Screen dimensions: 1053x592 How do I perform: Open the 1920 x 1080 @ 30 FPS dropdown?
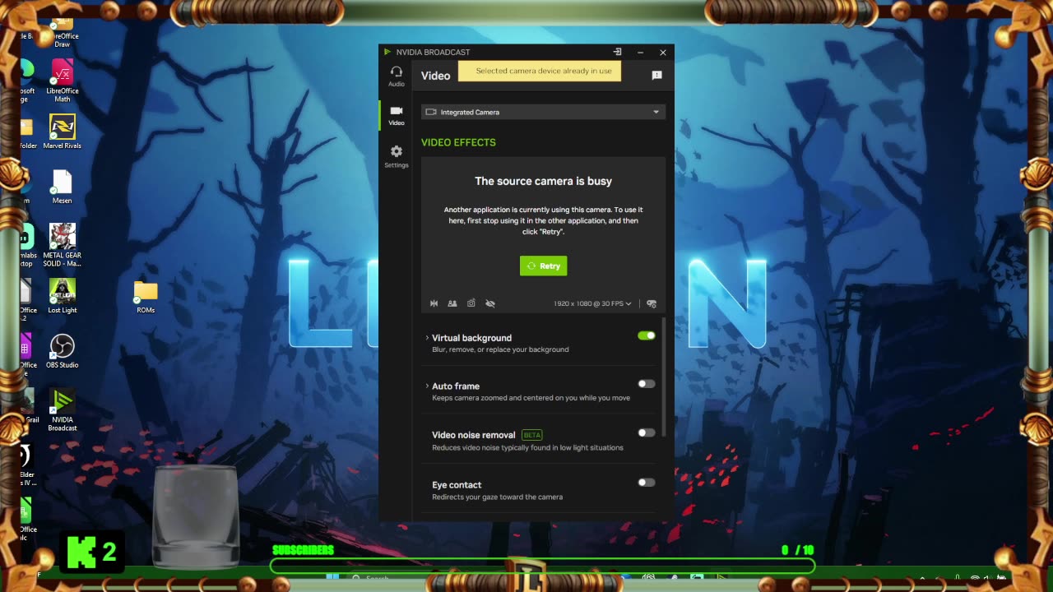click(592, 303)
